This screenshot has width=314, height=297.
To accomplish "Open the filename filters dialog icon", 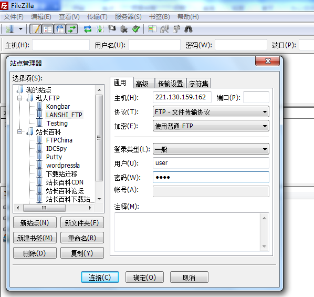I will tap(152, 29).
